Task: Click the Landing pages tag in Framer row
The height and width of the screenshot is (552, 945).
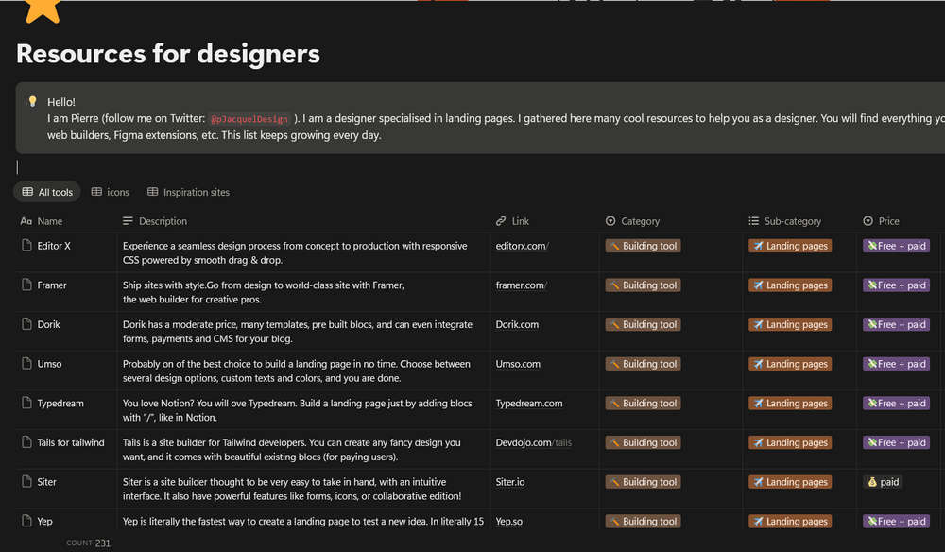Action: (790, 285)
